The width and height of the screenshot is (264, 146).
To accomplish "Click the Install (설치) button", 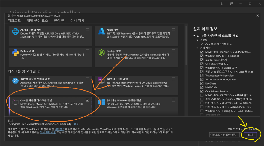I will (x=250, y=135).
